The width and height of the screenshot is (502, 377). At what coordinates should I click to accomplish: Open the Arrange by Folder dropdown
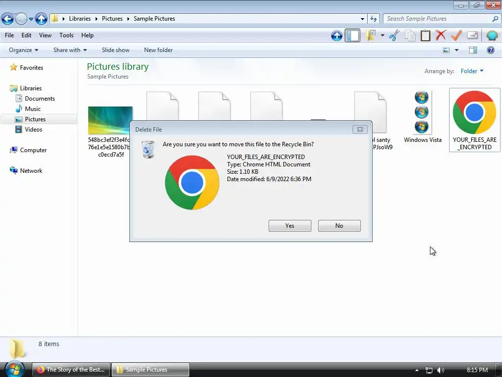[x=472, y=71]
